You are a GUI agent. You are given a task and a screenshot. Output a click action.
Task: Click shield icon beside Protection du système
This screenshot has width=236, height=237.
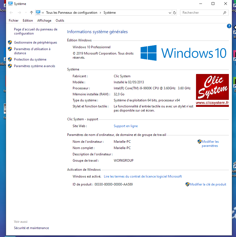click(10, 59)
